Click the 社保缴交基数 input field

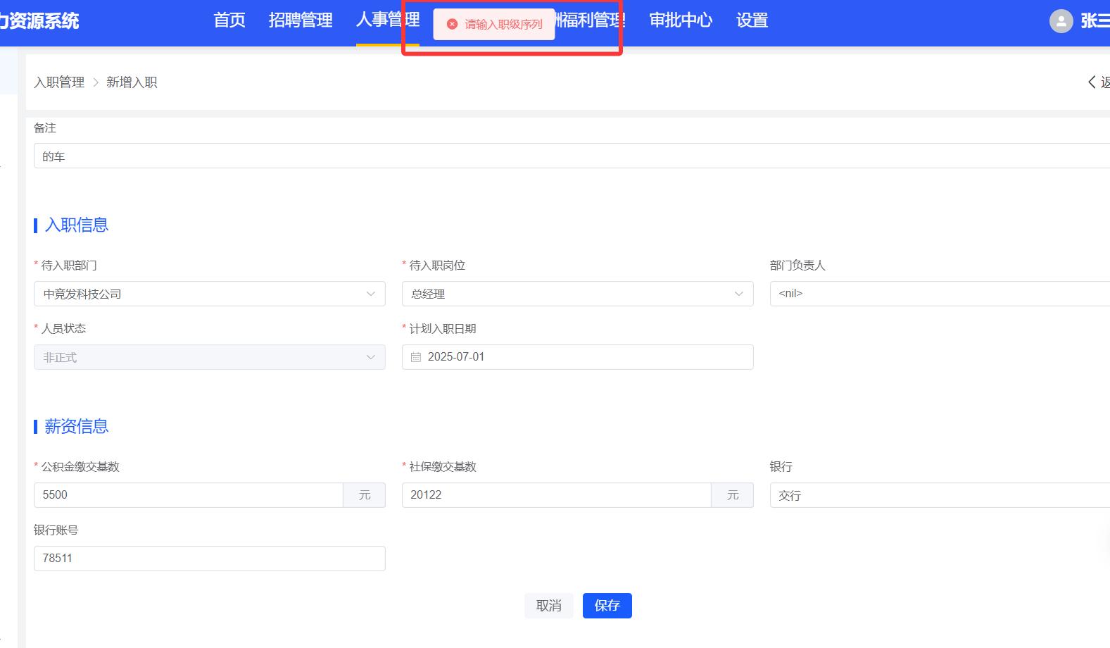coord(557,495)
